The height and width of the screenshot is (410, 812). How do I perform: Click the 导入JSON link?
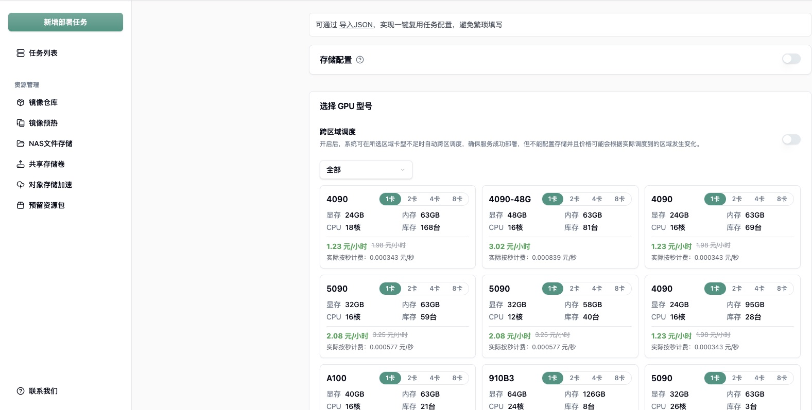356,25
